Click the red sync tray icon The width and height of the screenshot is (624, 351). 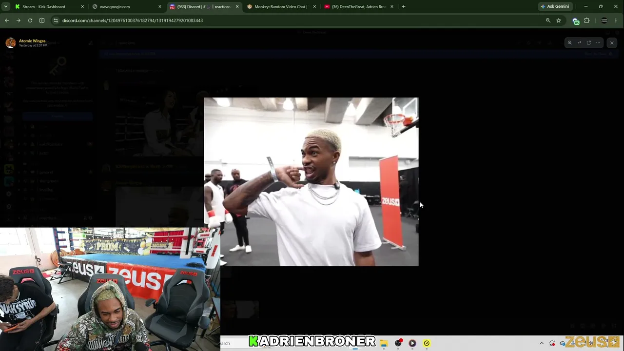(x=552, y=343)
